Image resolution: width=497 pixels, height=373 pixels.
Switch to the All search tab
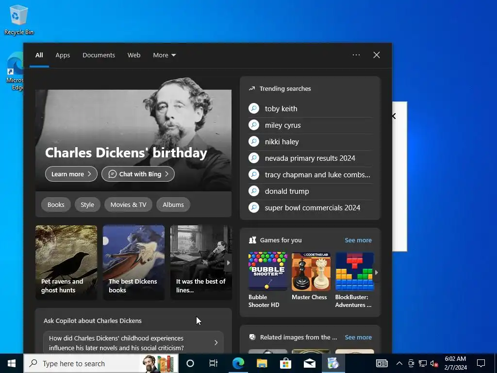[39, 55]
